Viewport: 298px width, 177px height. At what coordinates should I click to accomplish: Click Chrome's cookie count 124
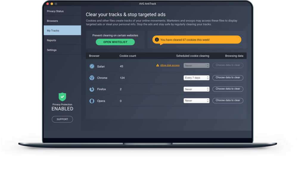122,78
